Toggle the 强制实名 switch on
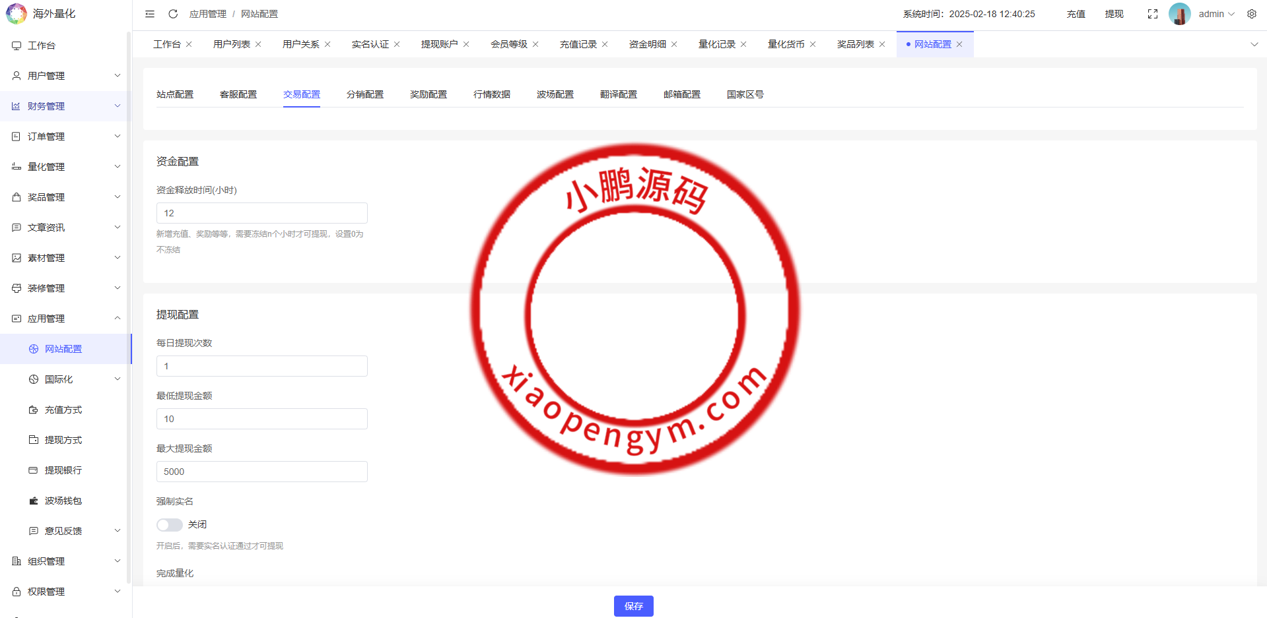This screenshot has width=1267, height=618. point(169,524)
